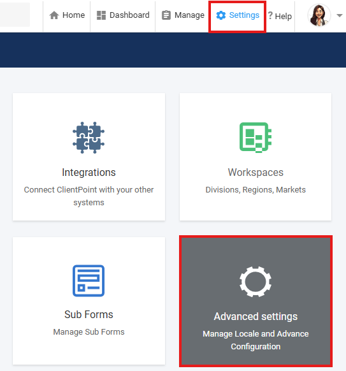Expand the user profile dropdown arrow

(x=340, y=15)
